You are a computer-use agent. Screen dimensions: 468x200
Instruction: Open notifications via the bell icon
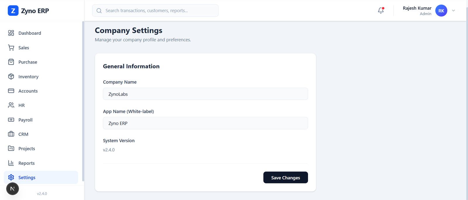coord(381,10)
